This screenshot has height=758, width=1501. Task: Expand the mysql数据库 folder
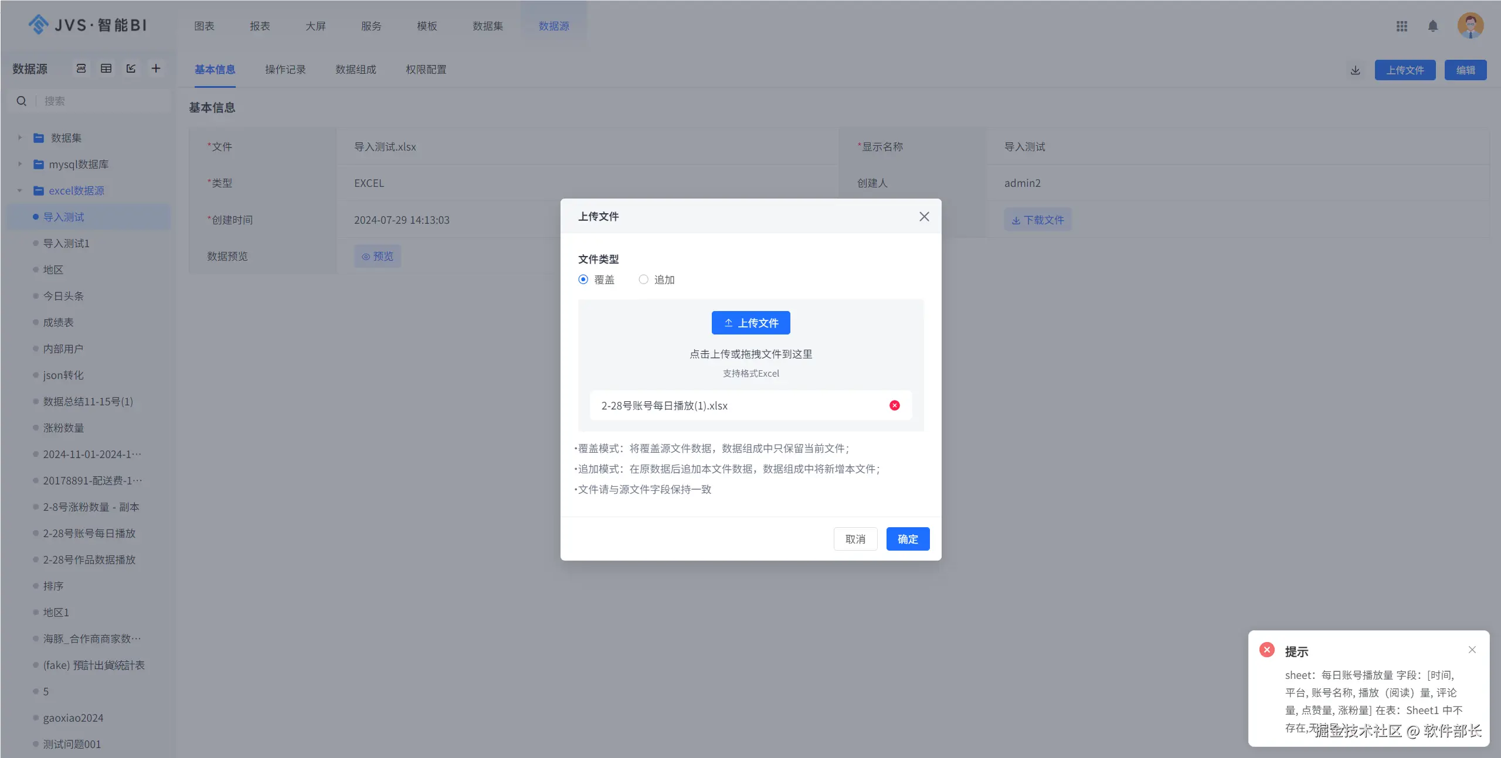(x=19, y=164)
